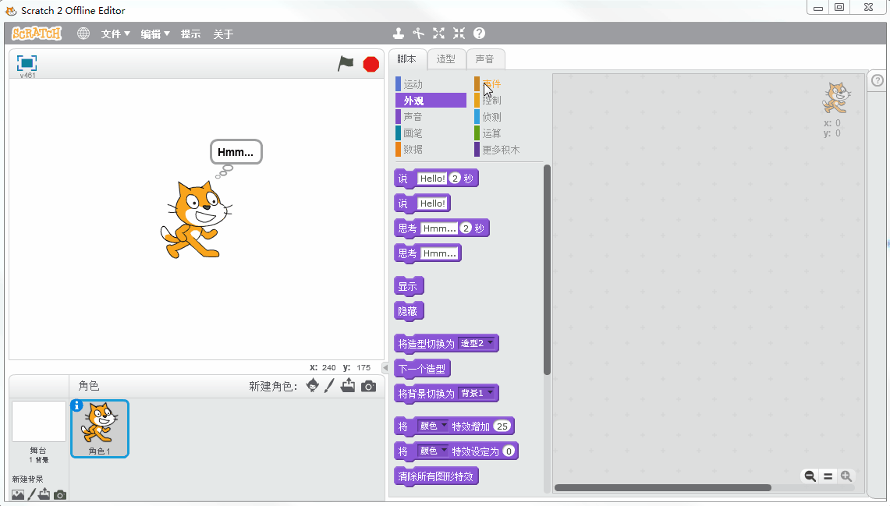Choose new sprite from library
Screen dimensions: 890x506
[312, 386]
